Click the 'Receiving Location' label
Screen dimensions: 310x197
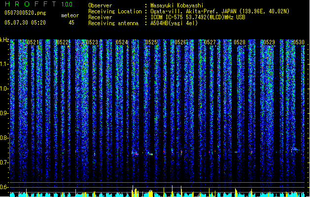pyautogui.click(x=115, y=11)
